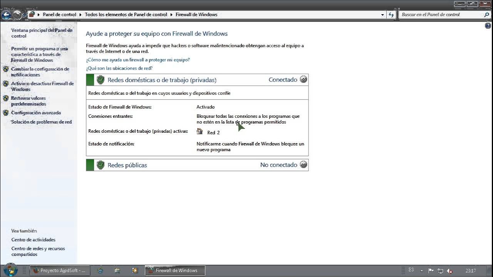Click shield icon beside Restaurar valores predeterminados
The height and width of the screenshot is (277, 493).
6,98
